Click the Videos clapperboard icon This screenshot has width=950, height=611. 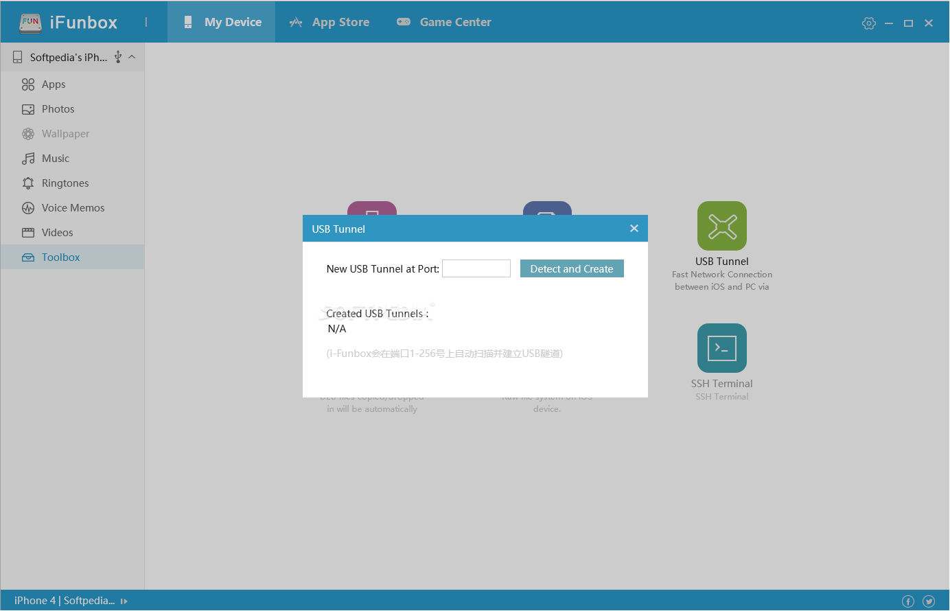click(x=28, y=233)
